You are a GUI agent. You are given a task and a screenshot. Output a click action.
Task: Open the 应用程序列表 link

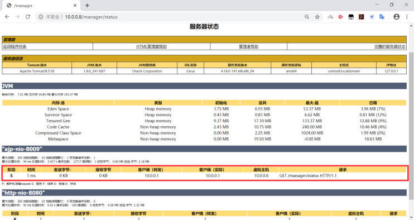click(x=15, y=46)
